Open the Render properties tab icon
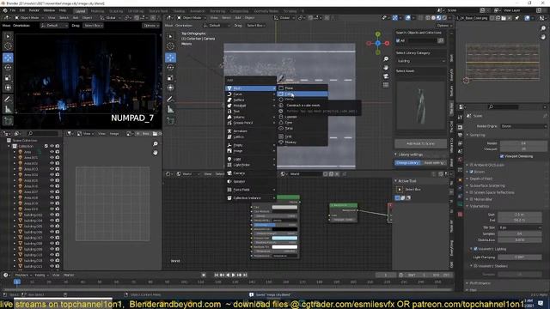 (461, 127)
